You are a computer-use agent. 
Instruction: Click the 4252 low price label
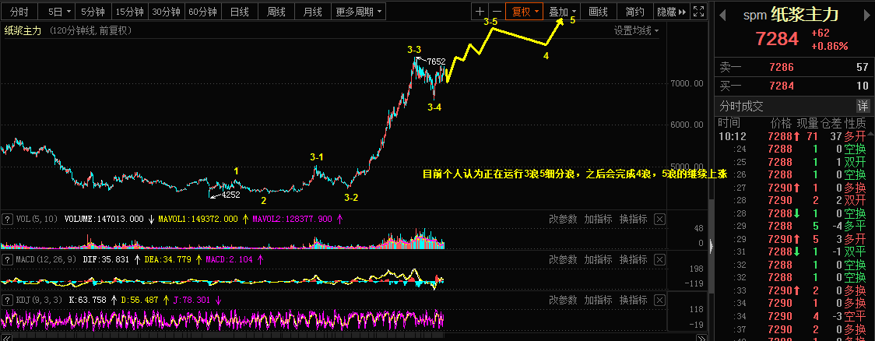point(230,195)
